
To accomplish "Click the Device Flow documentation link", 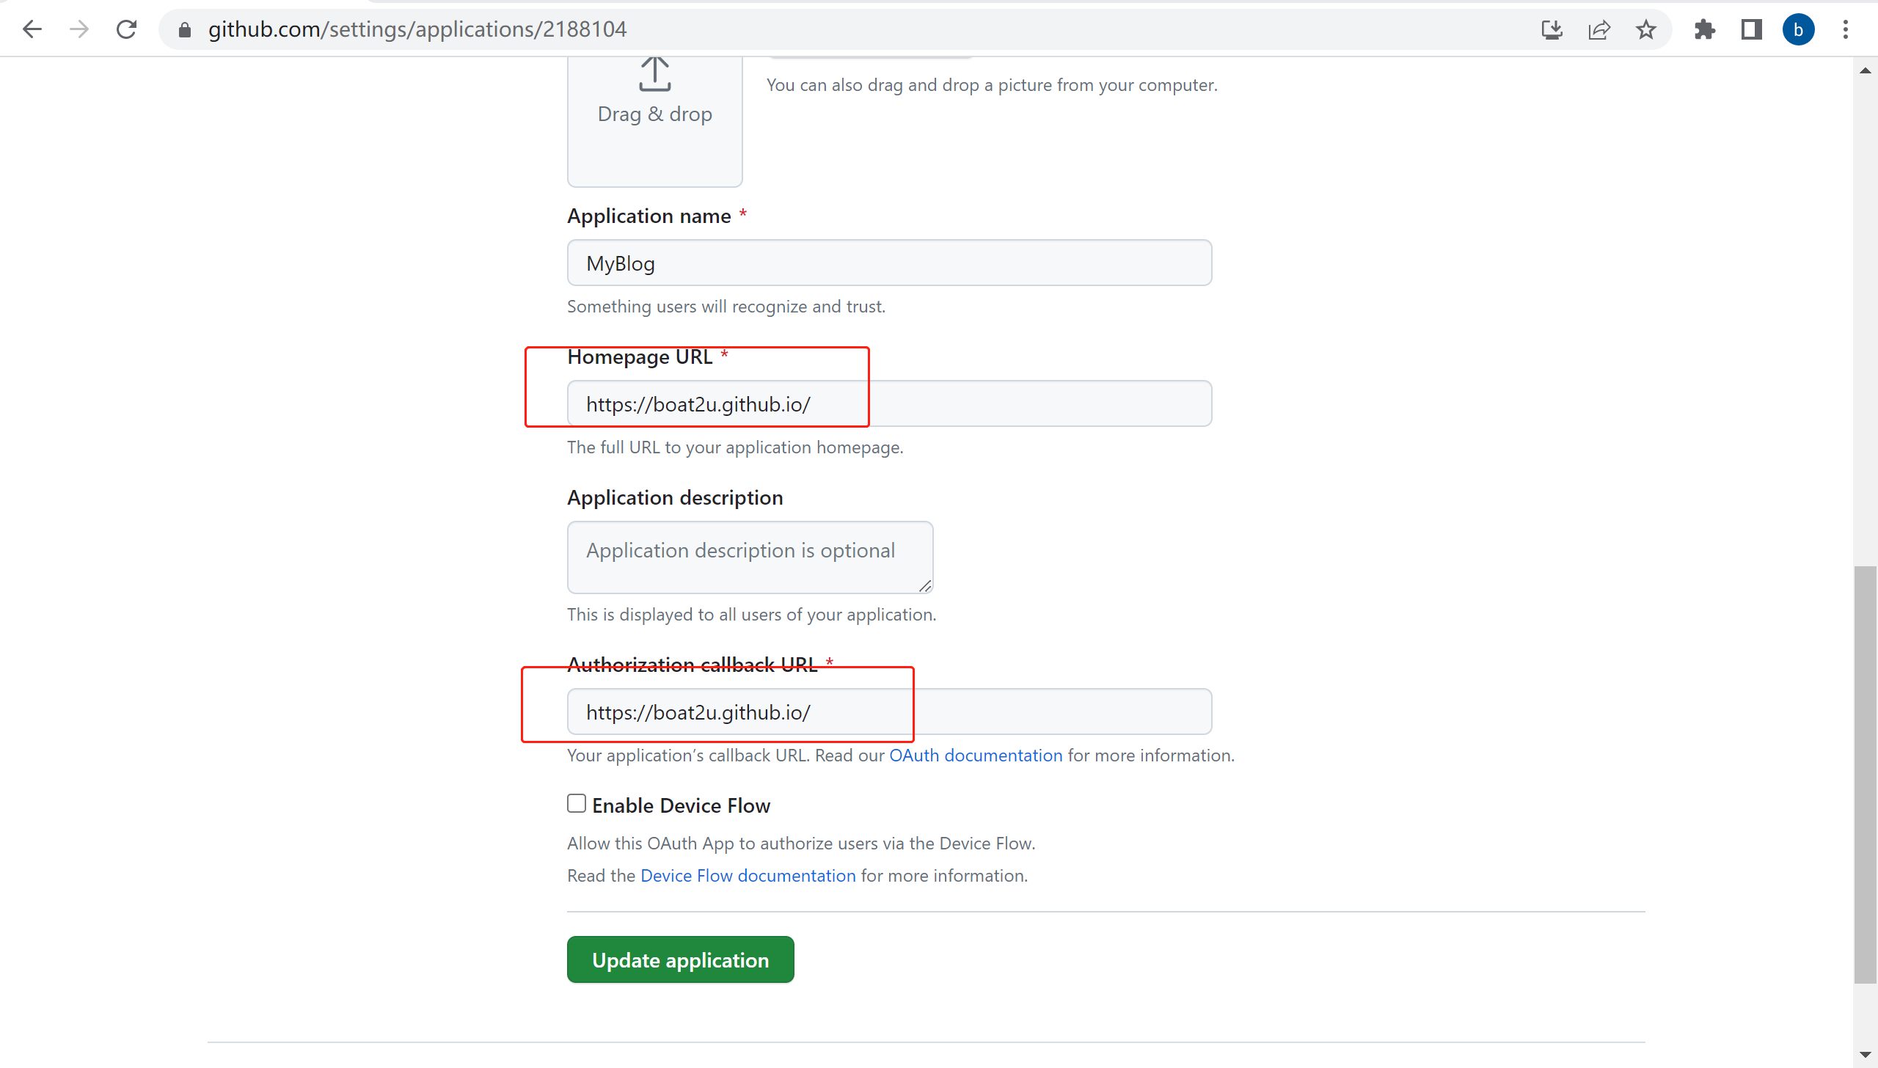I will point(748,876).
